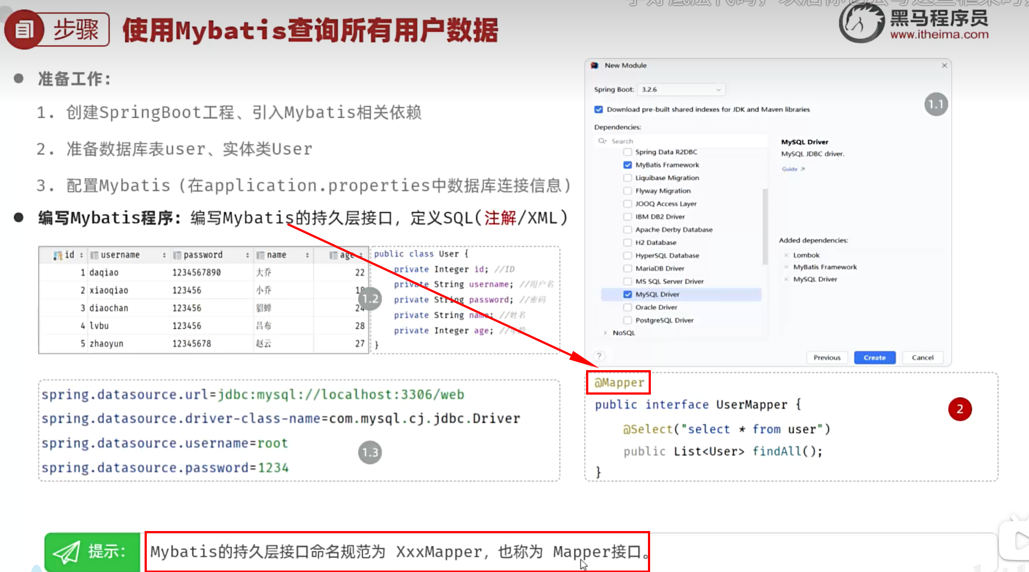Screen dimensions: 1029x572
Task: Click the search magnifier icon in Dependencies
Action: point(602,141)
